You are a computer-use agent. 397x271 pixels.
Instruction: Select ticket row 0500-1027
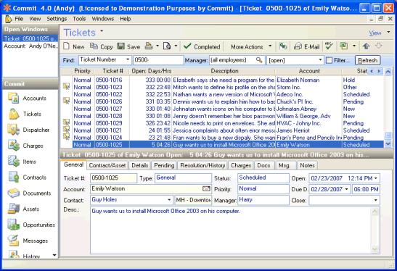(223, 109)
